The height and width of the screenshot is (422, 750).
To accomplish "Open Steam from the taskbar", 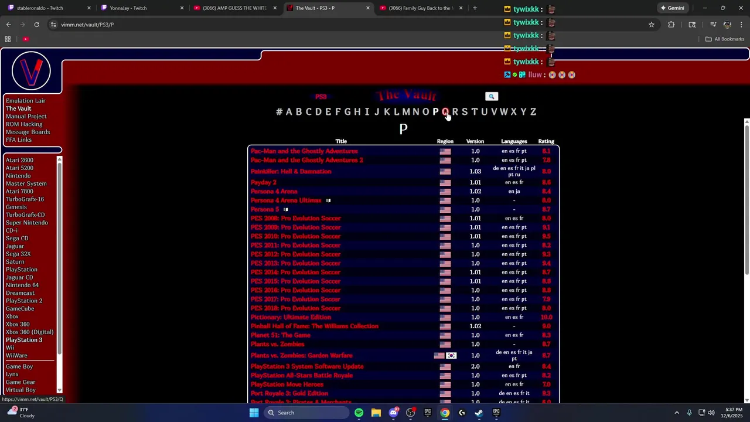I will tap(479, 413).
